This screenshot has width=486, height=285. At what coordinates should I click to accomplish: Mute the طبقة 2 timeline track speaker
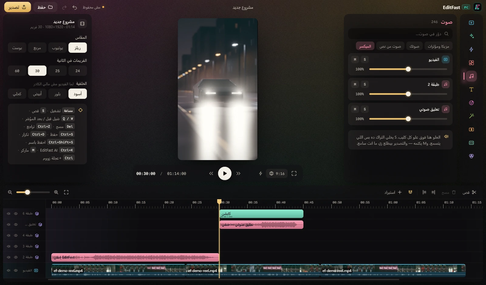click(x=9, y=257)
